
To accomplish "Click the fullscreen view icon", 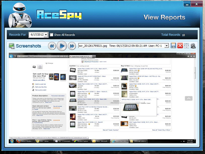I will (x=187, y=46).
